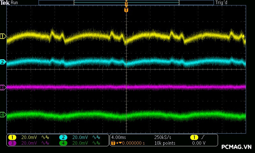The width and height of the screenshot is (255, 153).
Task: Open the 250kS/s sample rate readout
Action: click(163, 137)
